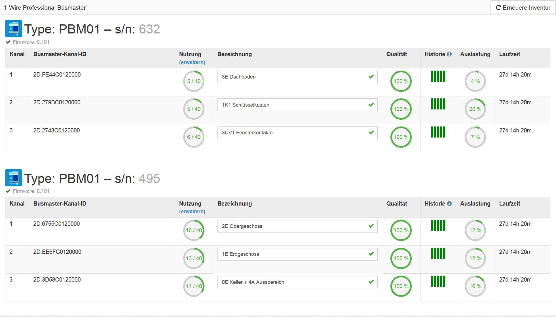Click history bars icon for 2E Obergeschoss row
Screen dimensions: 556x317
pyautogui.click(x=438, y=225)
